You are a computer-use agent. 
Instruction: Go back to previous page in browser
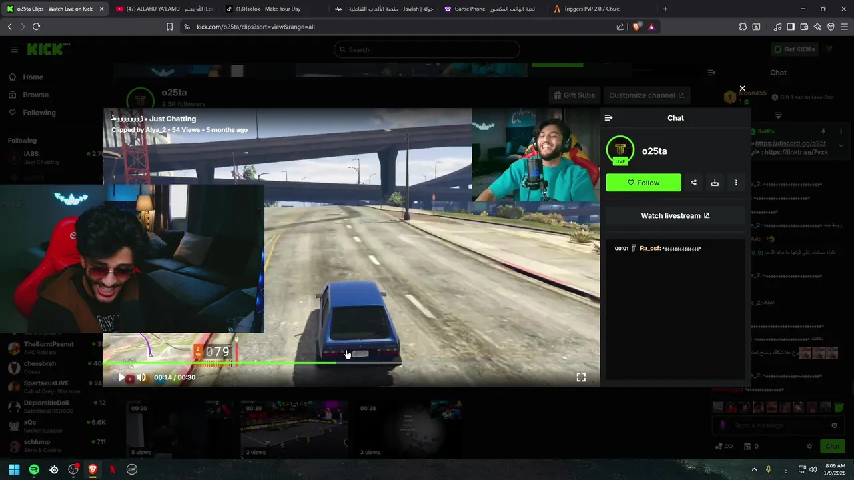9,27
